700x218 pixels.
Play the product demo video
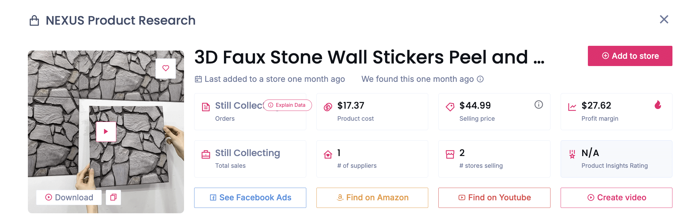point(106,131)
